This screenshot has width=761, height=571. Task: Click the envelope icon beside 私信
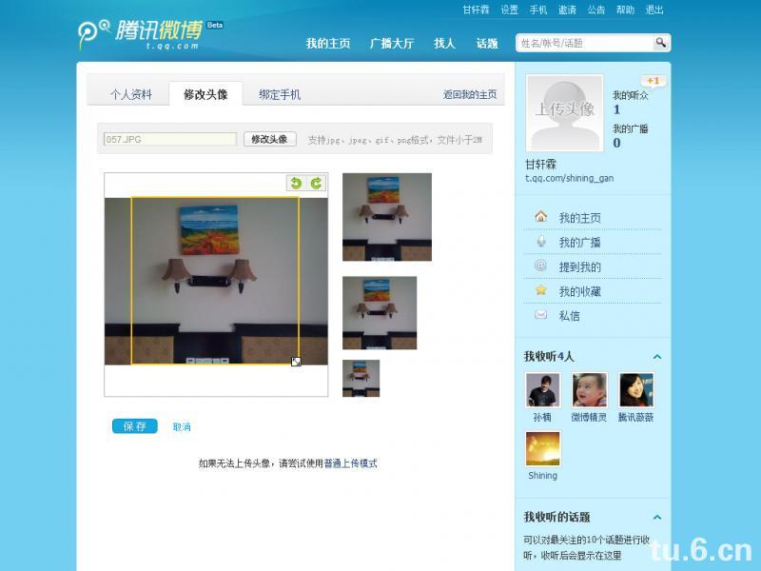(x=540, y=315)
